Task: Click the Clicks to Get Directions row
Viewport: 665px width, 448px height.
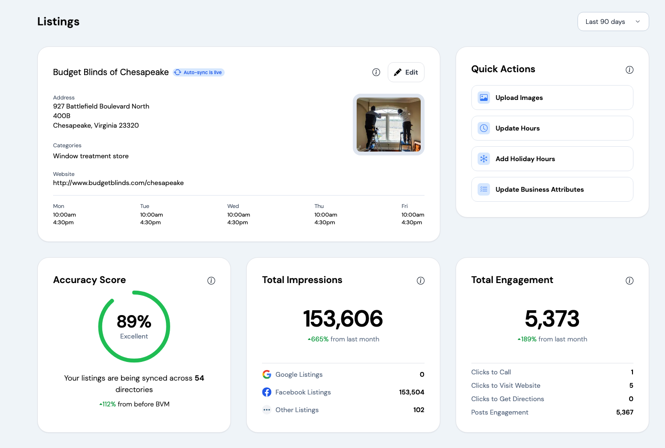Action: [552, 399]
